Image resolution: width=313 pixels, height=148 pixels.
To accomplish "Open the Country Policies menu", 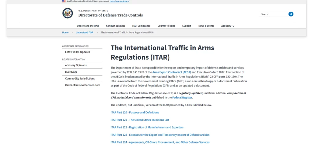I will (166, 26).
